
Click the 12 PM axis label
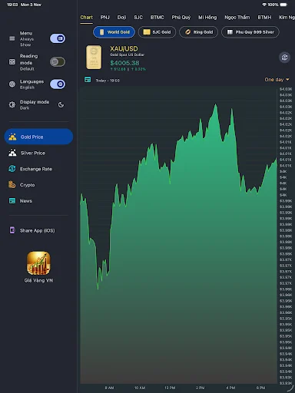[170, 388]
